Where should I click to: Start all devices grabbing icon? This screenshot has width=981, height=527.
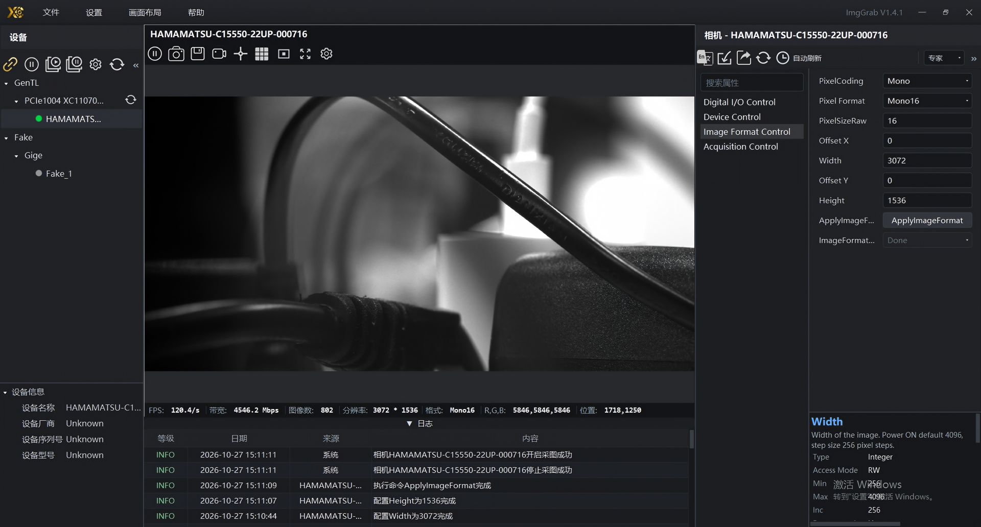tap(53, 64)
